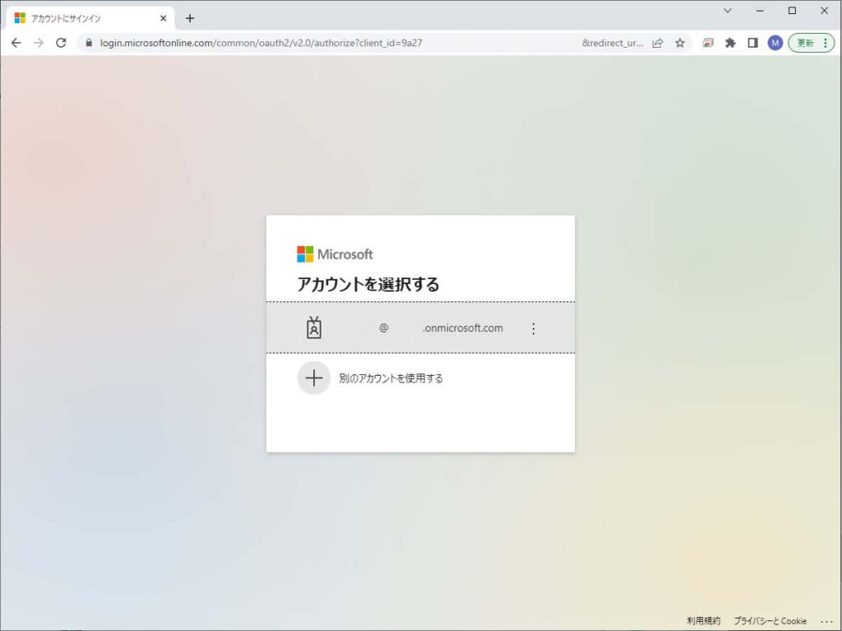
Task: Click the back navigation arrow
Action: pyautogui.click(x=16, y=43)
